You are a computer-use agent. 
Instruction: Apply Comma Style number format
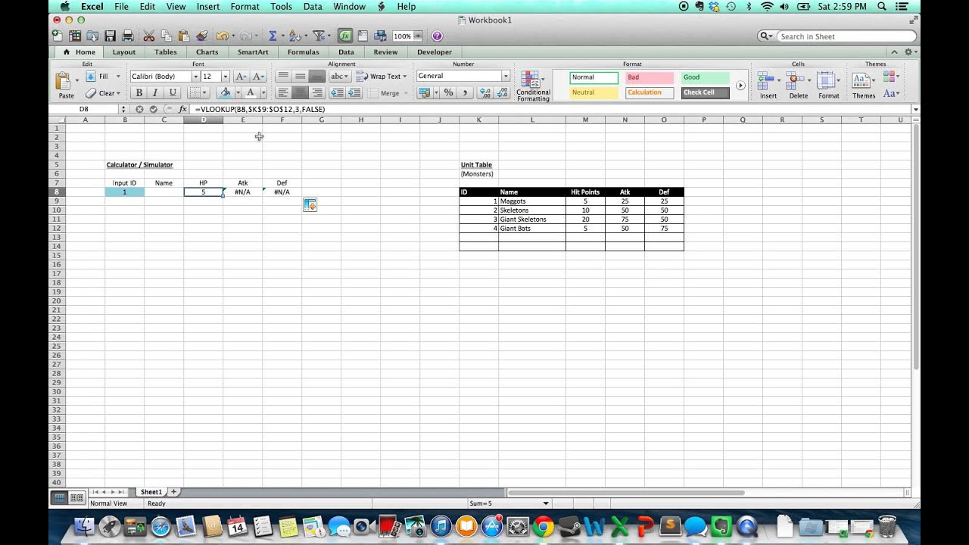pos(465,92)
